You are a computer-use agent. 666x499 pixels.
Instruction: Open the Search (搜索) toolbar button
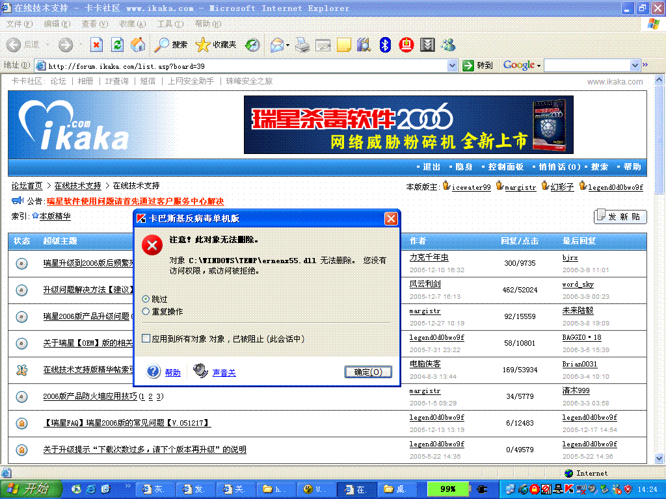pyautogui.click(x=170, y=45)
